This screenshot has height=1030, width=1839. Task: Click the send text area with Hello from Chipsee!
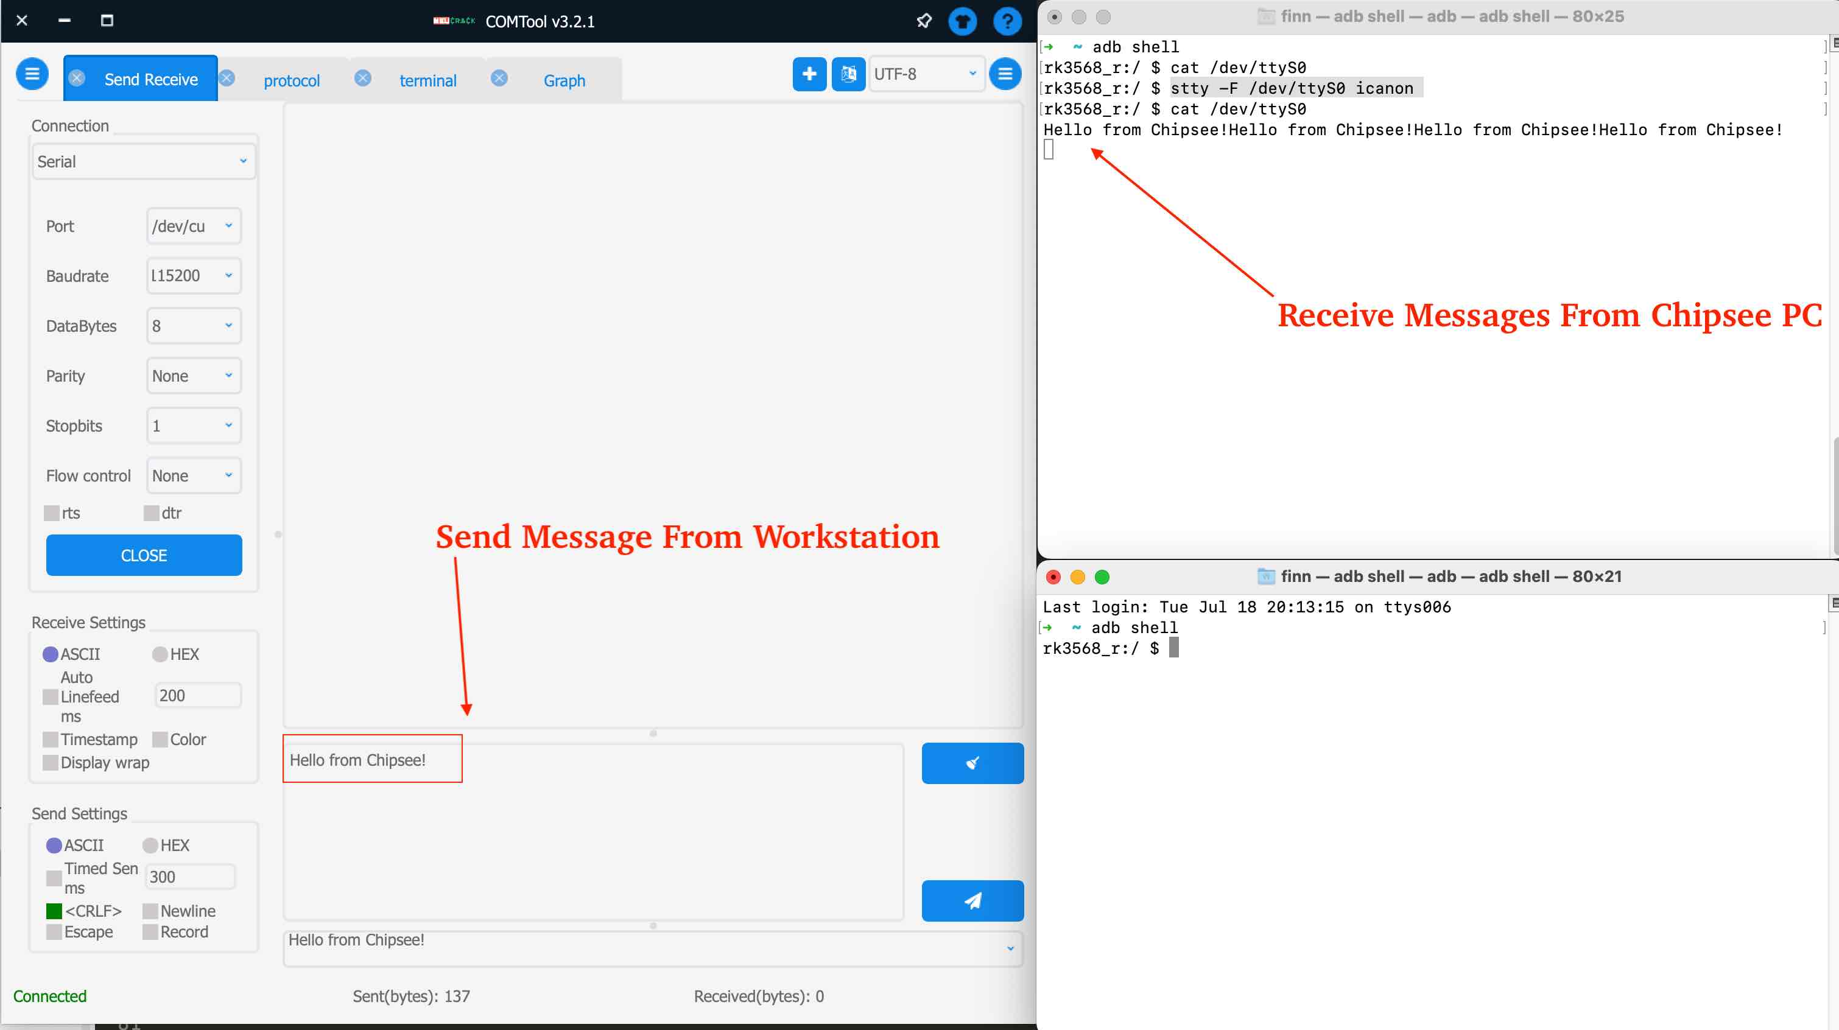(593, 832)
